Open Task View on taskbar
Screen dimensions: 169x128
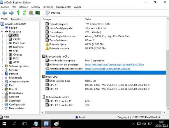pyautogui.click(x=25, y=124)
